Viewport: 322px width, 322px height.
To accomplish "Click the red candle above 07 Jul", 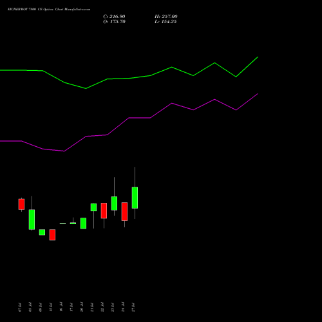I will click(21, 204).
